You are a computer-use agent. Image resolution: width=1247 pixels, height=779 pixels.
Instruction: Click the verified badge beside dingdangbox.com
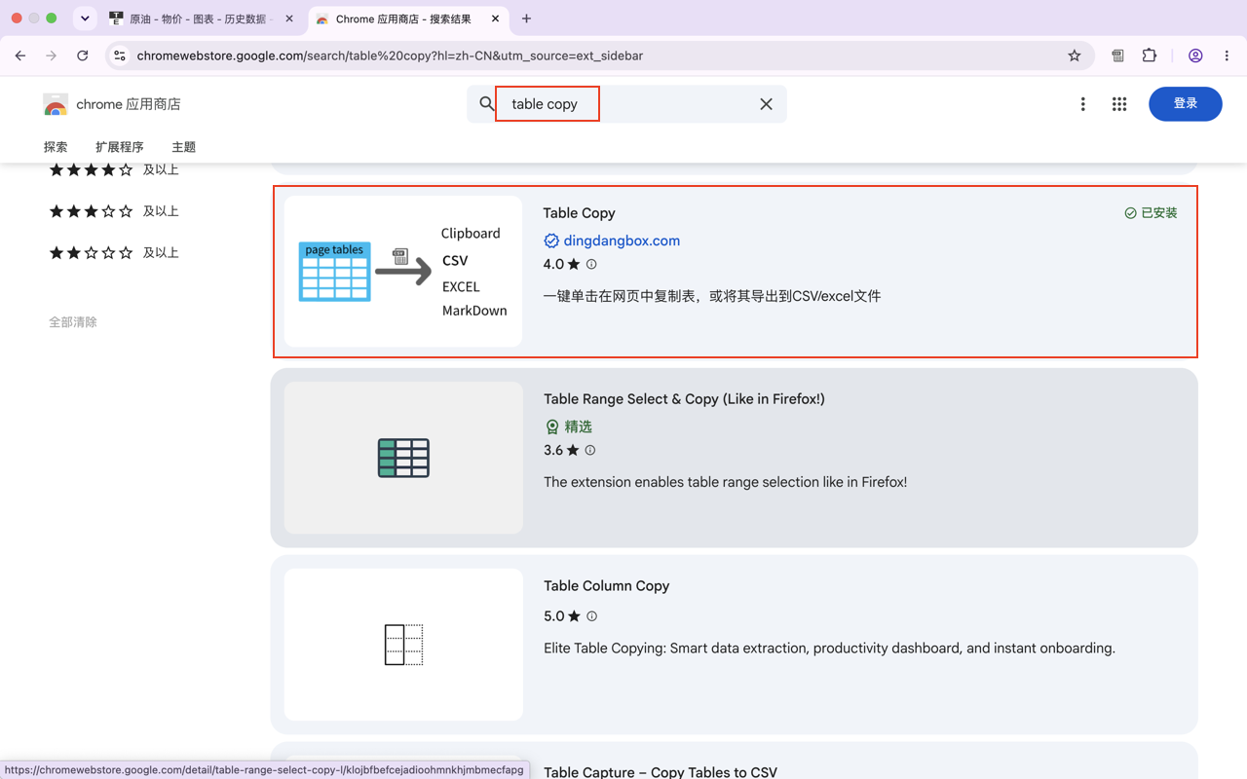[551, 241]
